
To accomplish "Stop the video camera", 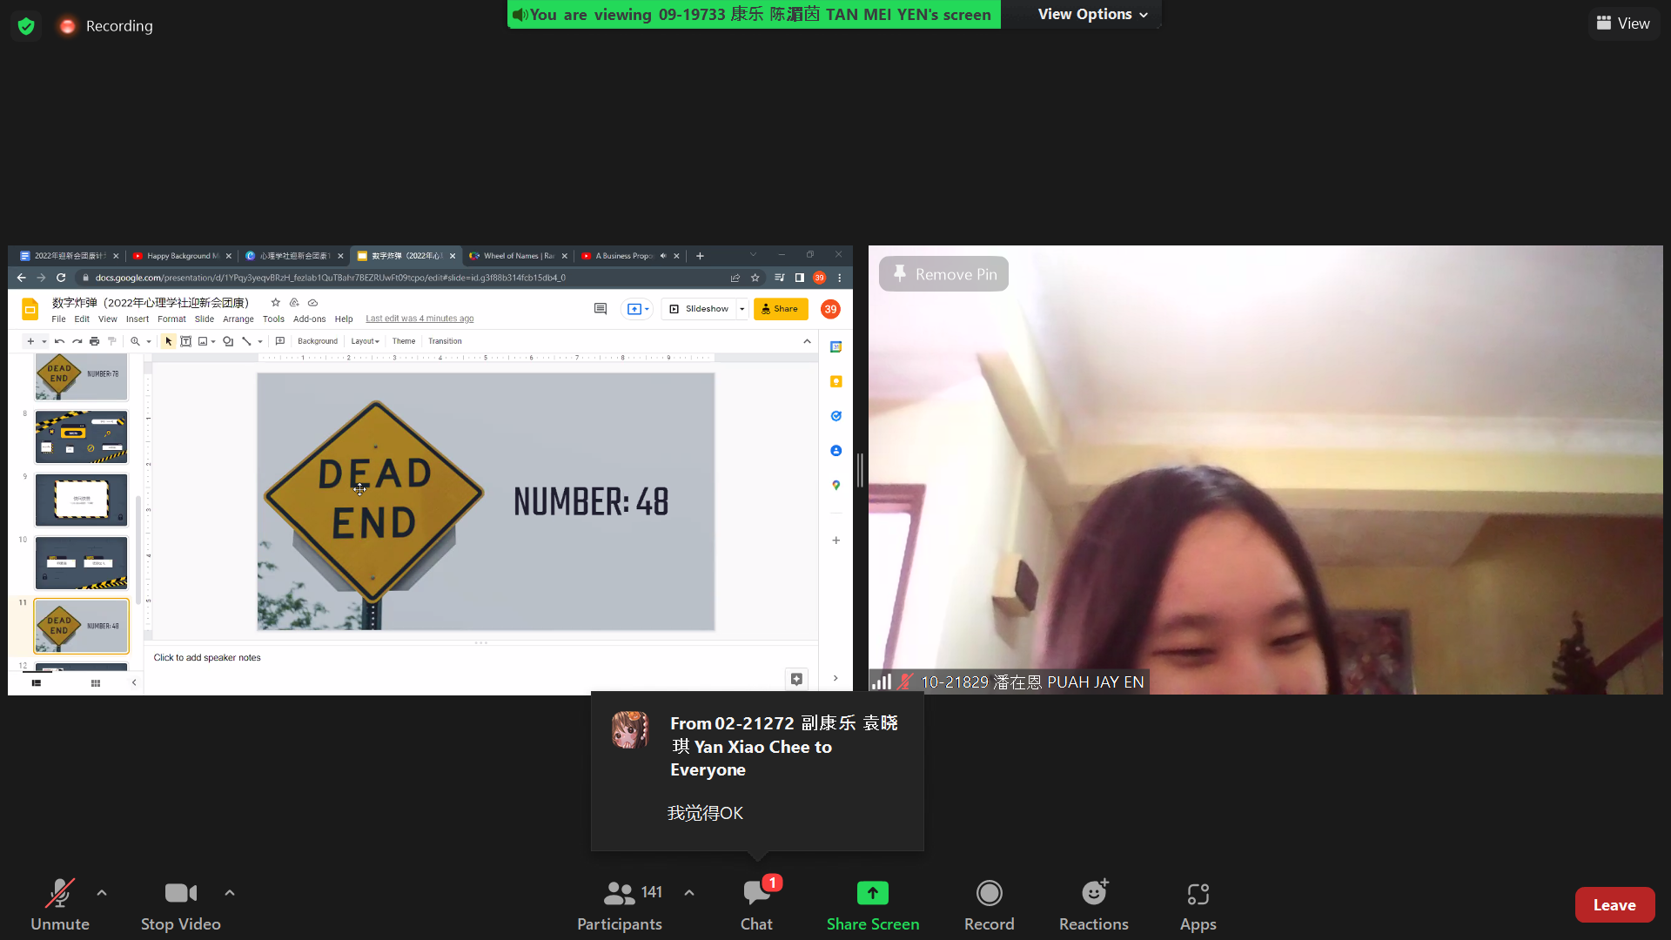I will click(180, 904).
